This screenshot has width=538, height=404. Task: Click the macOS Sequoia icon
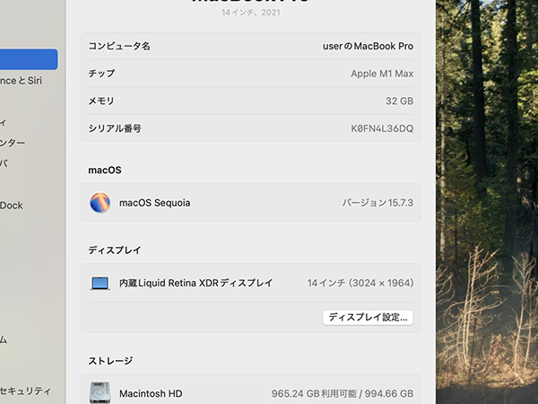[100, 203]
